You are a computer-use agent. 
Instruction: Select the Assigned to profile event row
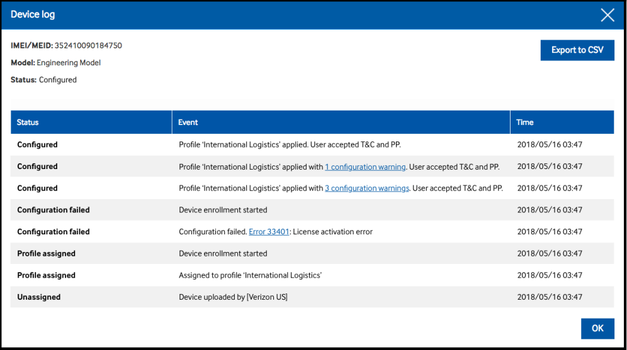point(312,275)
